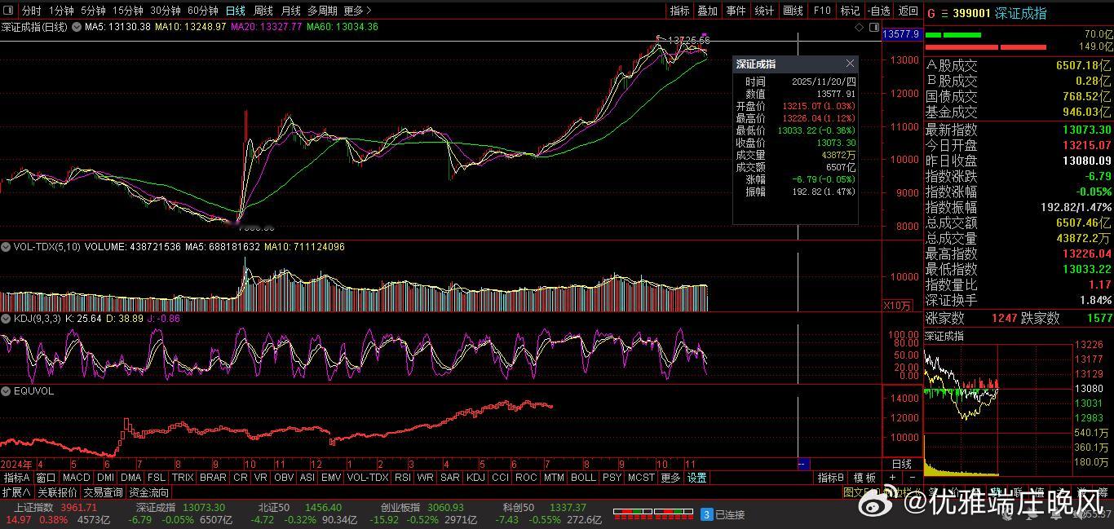This screenshot has height=529, width=1114.
Task: Click the chart-type icon left of 分时
Action: tap(9, 11)
